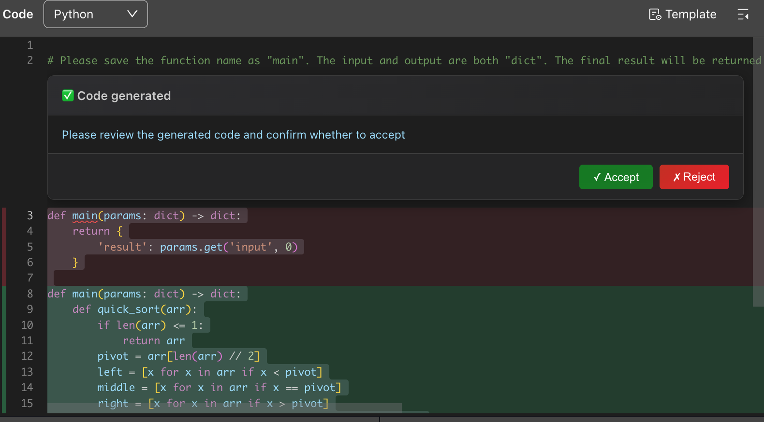The height and width of the screenshot is (422, 764).
Task: Open the Template option by its label
Action: (x=691, y=14)
